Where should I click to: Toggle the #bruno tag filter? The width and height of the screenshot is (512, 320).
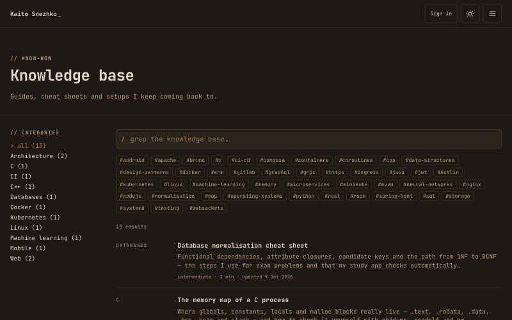click(195, 161)
